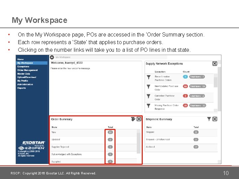Open Home in the sidebar

pos(21,59)
